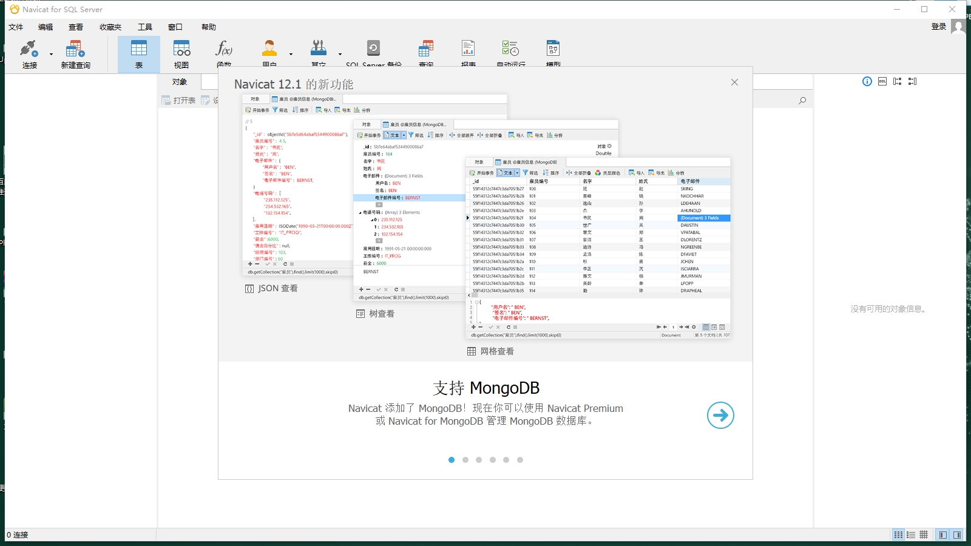Open the 窗口 menu
The width and height of the screenshot is (971, 546).
[x=175, y=27]
